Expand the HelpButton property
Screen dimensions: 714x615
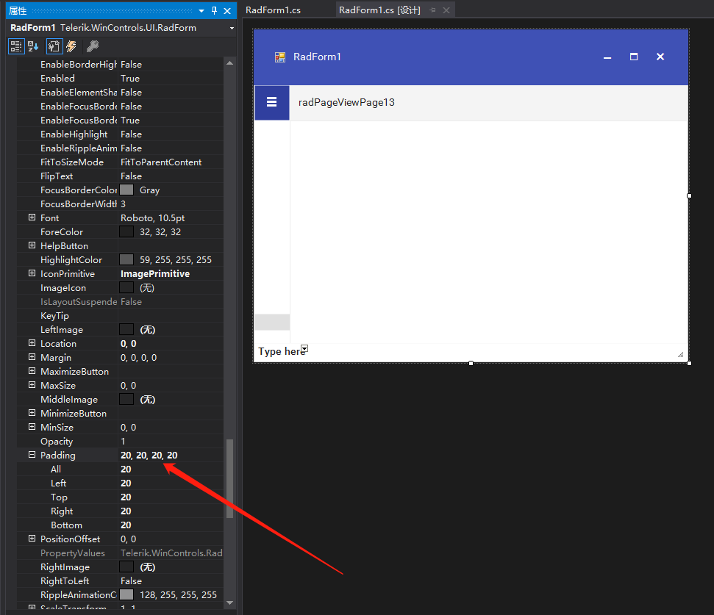tap(32, 245)
